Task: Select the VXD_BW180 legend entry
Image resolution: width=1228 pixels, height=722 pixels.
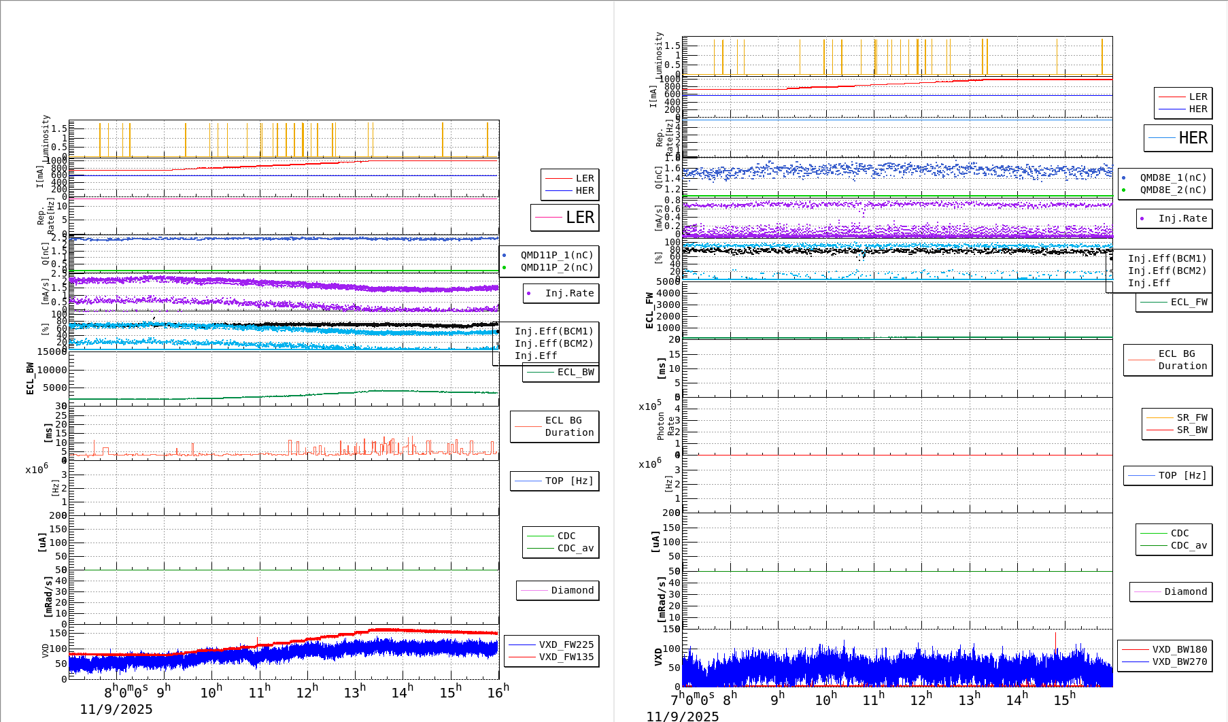Action: pos(1178,649)
